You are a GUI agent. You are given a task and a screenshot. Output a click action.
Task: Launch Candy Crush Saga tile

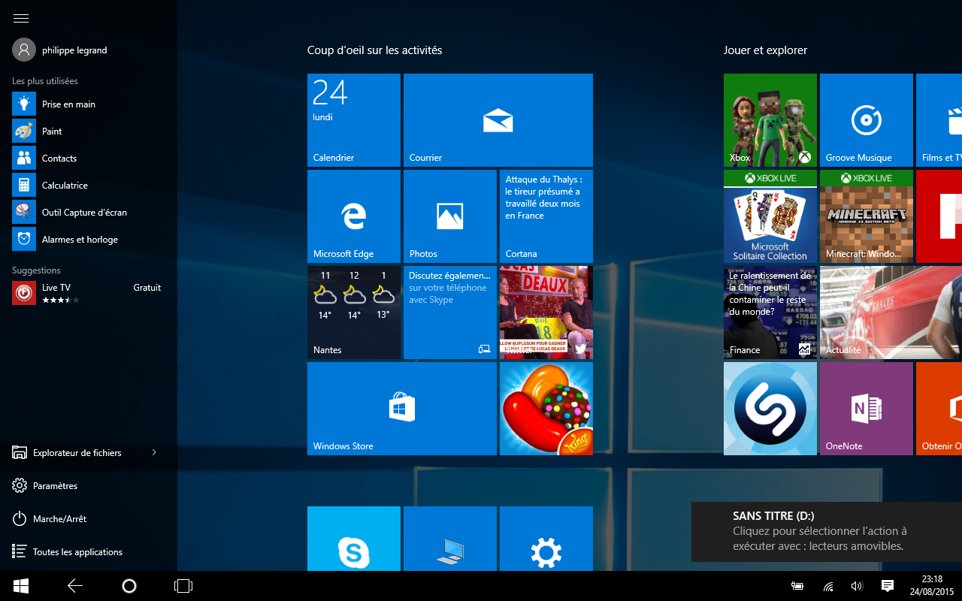click(546, 409)
